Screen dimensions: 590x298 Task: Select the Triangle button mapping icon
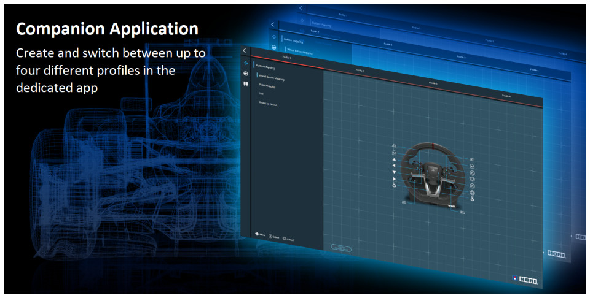[473, 173]
